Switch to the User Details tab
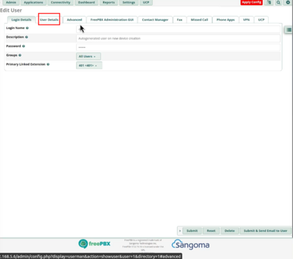The image size is (293, 259). coord(49,20)
